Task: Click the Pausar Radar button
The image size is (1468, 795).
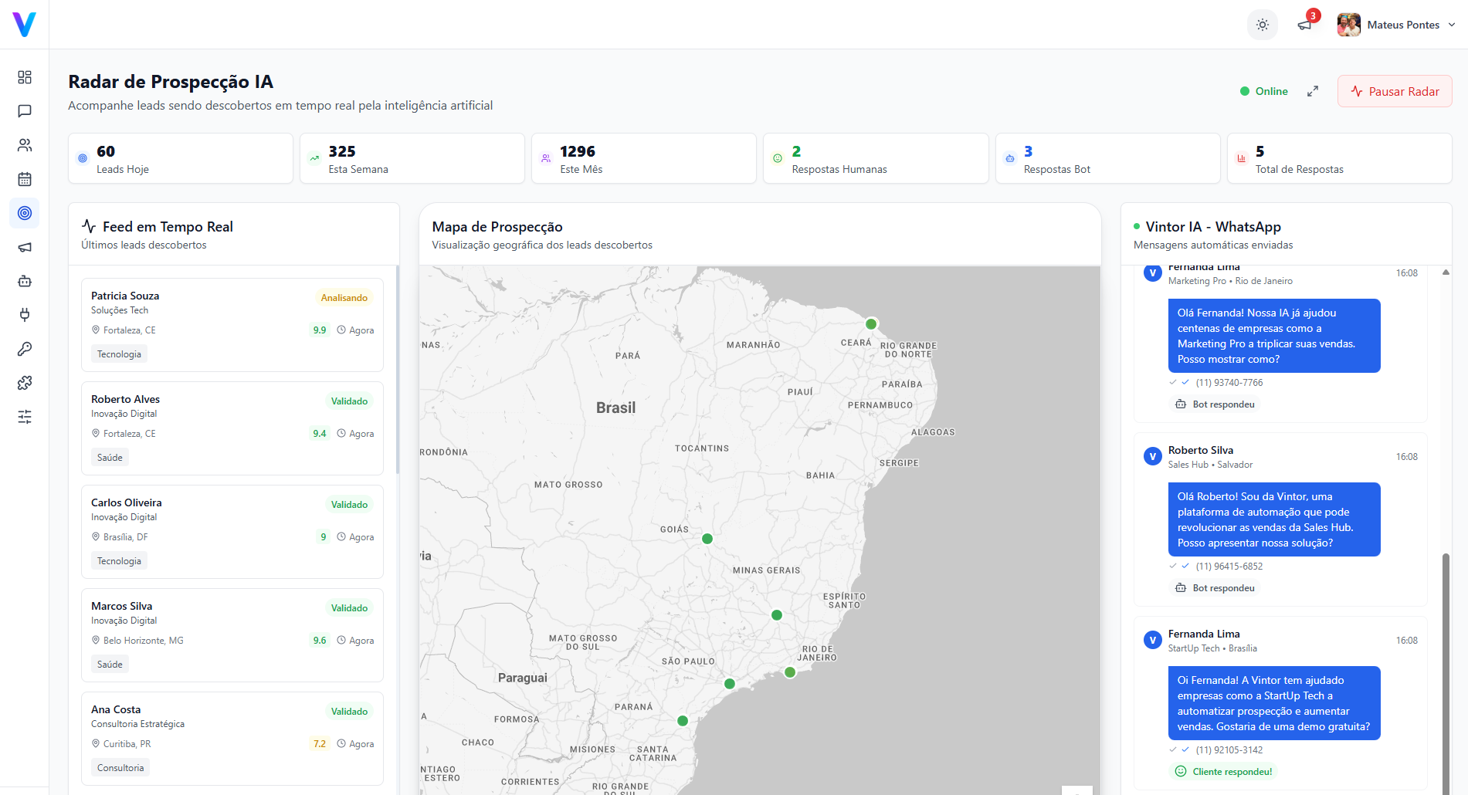Action: click(1394, 91)
